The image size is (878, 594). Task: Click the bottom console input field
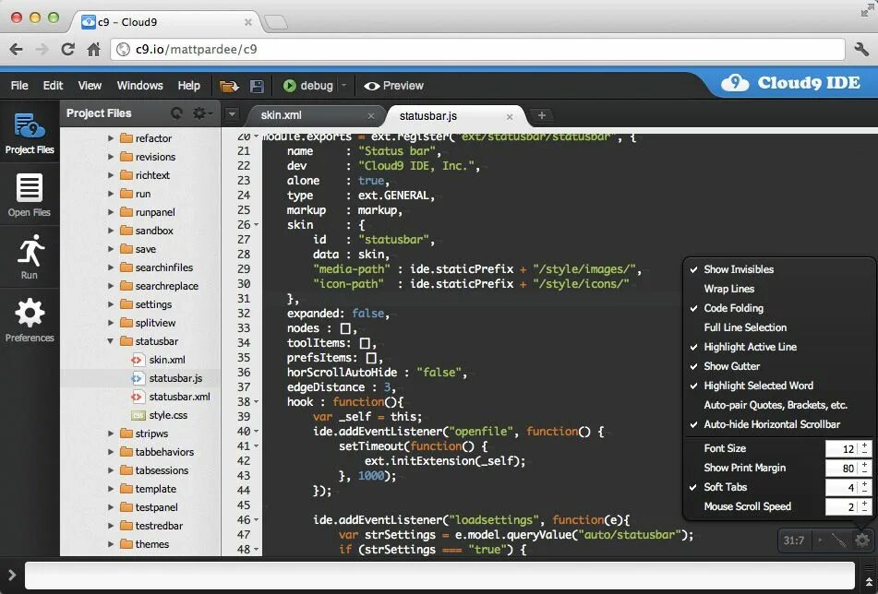(x=439, y=576)
